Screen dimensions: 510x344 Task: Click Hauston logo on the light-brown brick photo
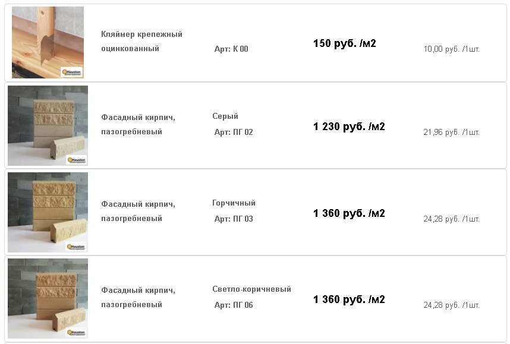click(x=77, y=332)
